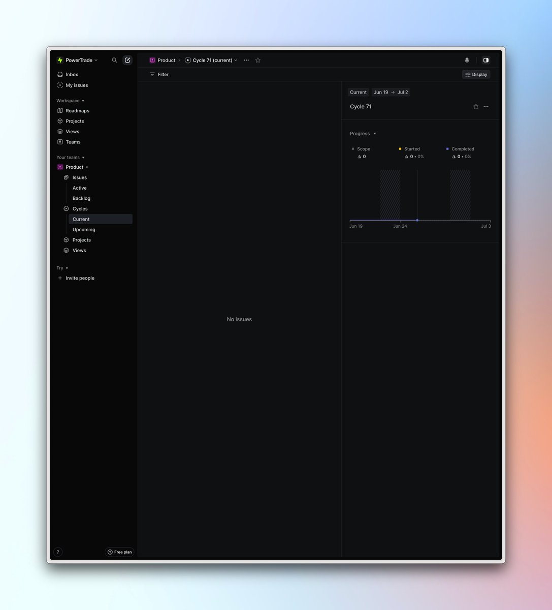552x610 pixels.
Task: Open notifications bell icon
Action: click(467, 60)
